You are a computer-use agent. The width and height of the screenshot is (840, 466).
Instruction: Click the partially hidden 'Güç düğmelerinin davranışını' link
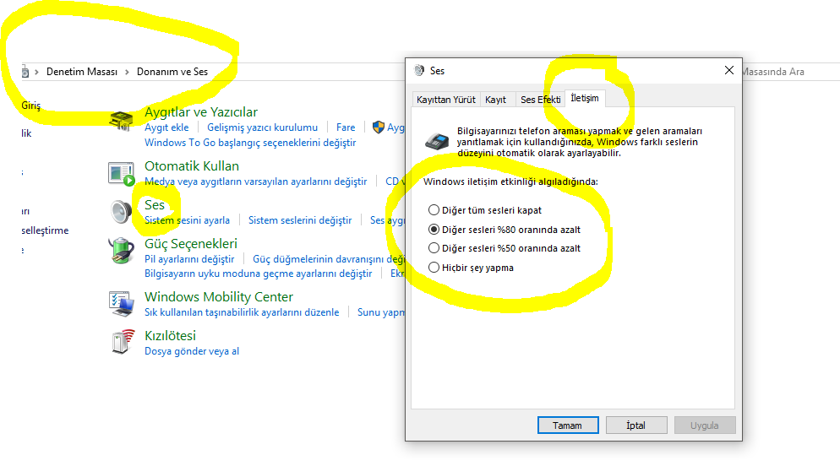pyautogui.click(x=329, y=259)
